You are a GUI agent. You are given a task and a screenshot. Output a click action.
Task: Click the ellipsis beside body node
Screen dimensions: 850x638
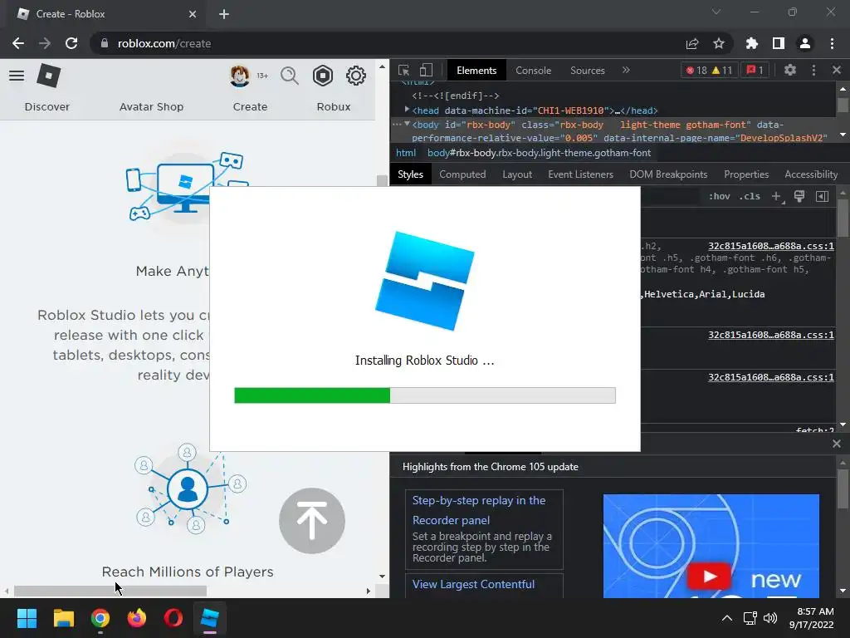point(397,125)
